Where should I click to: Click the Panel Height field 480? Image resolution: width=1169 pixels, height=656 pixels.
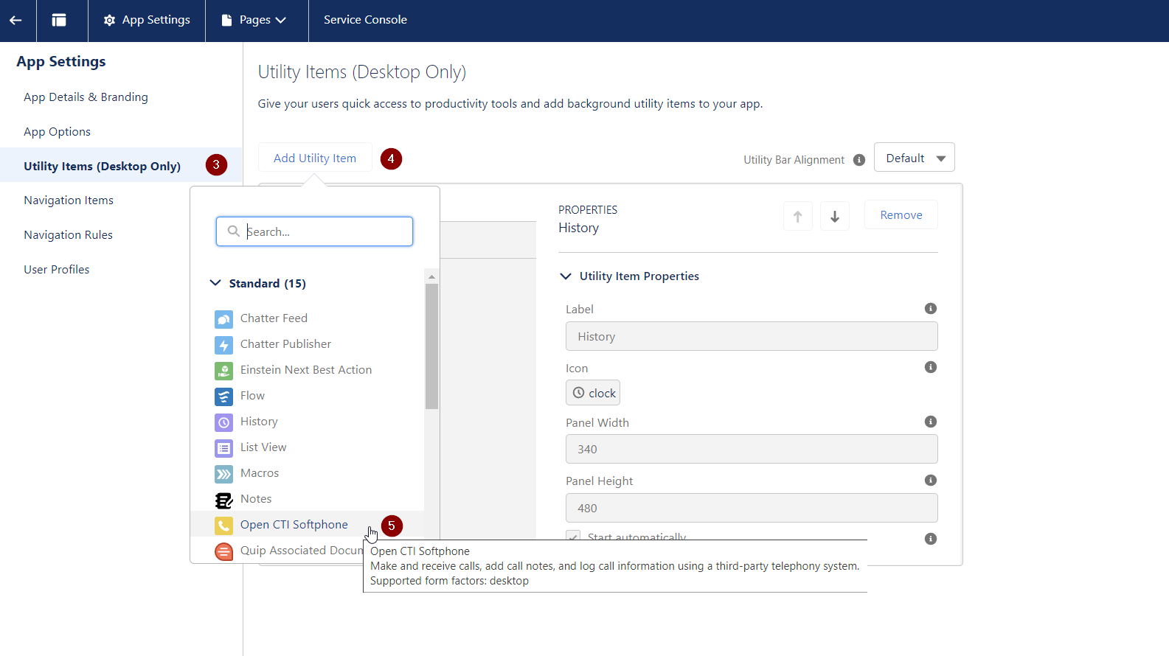pyautogui.click(x=752, y=508)
